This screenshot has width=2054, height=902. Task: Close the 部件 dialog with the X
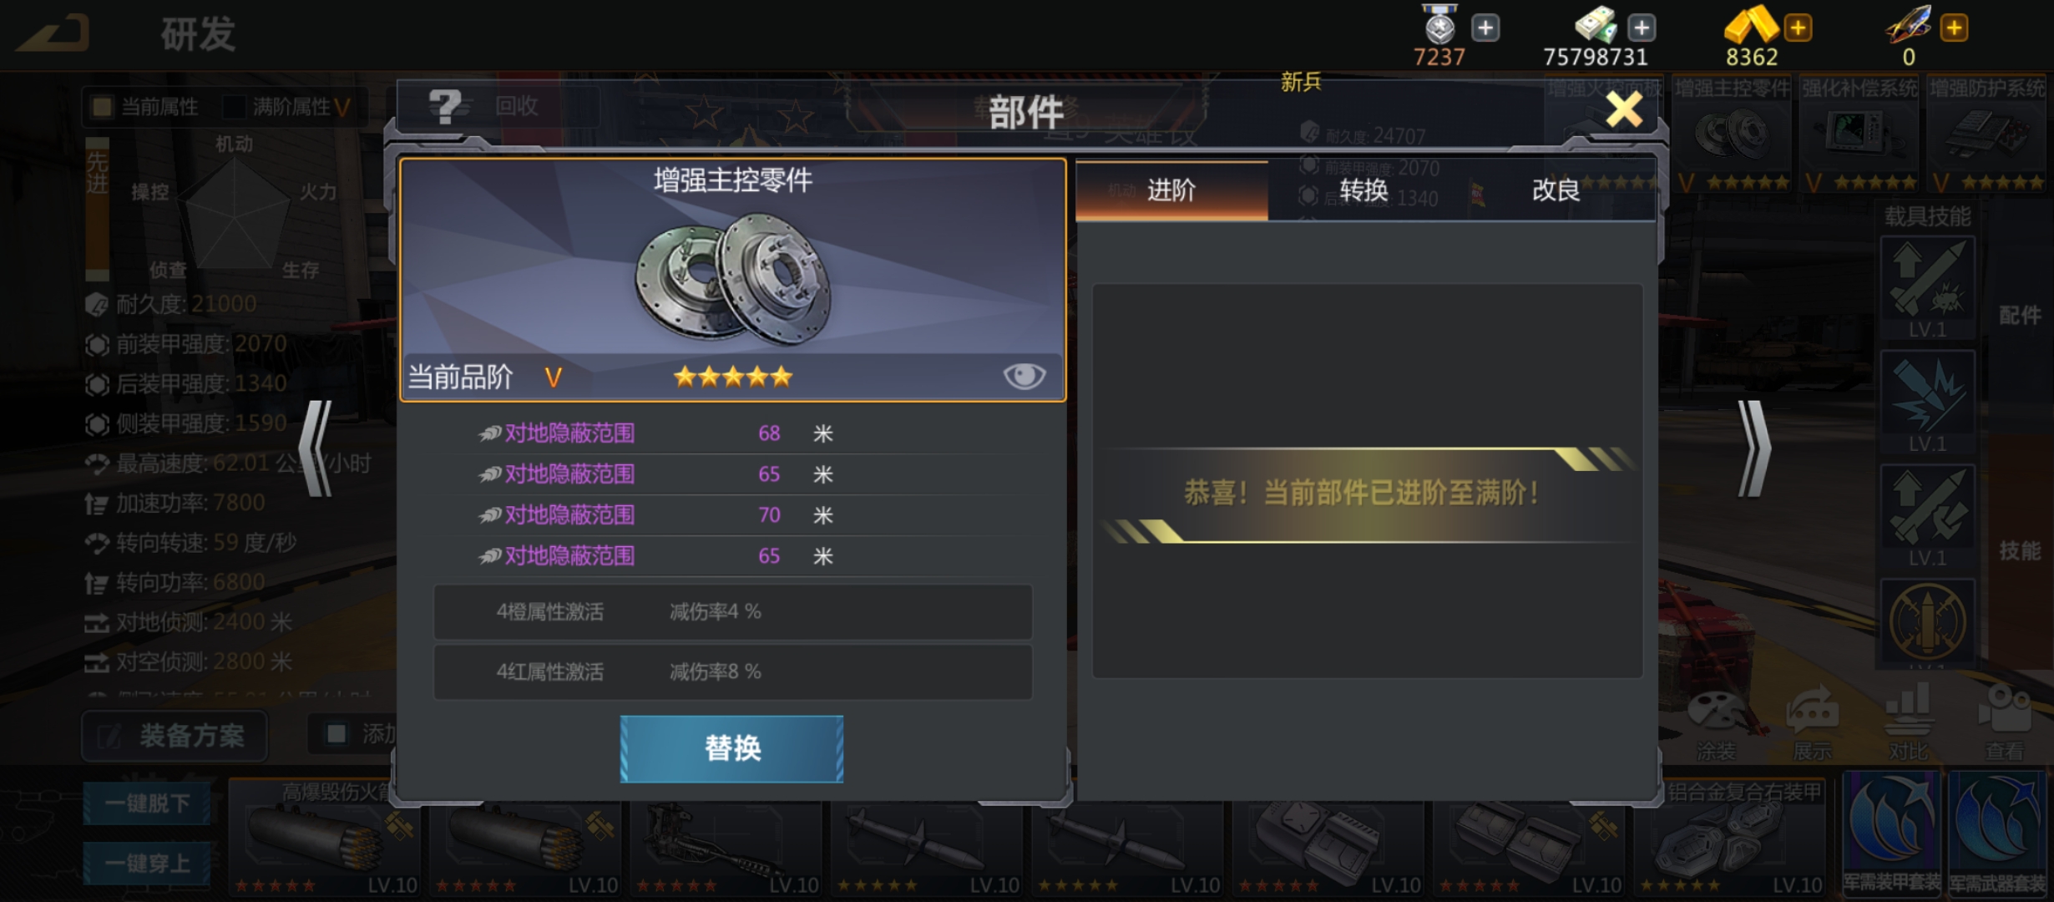tap(1624, 109)
